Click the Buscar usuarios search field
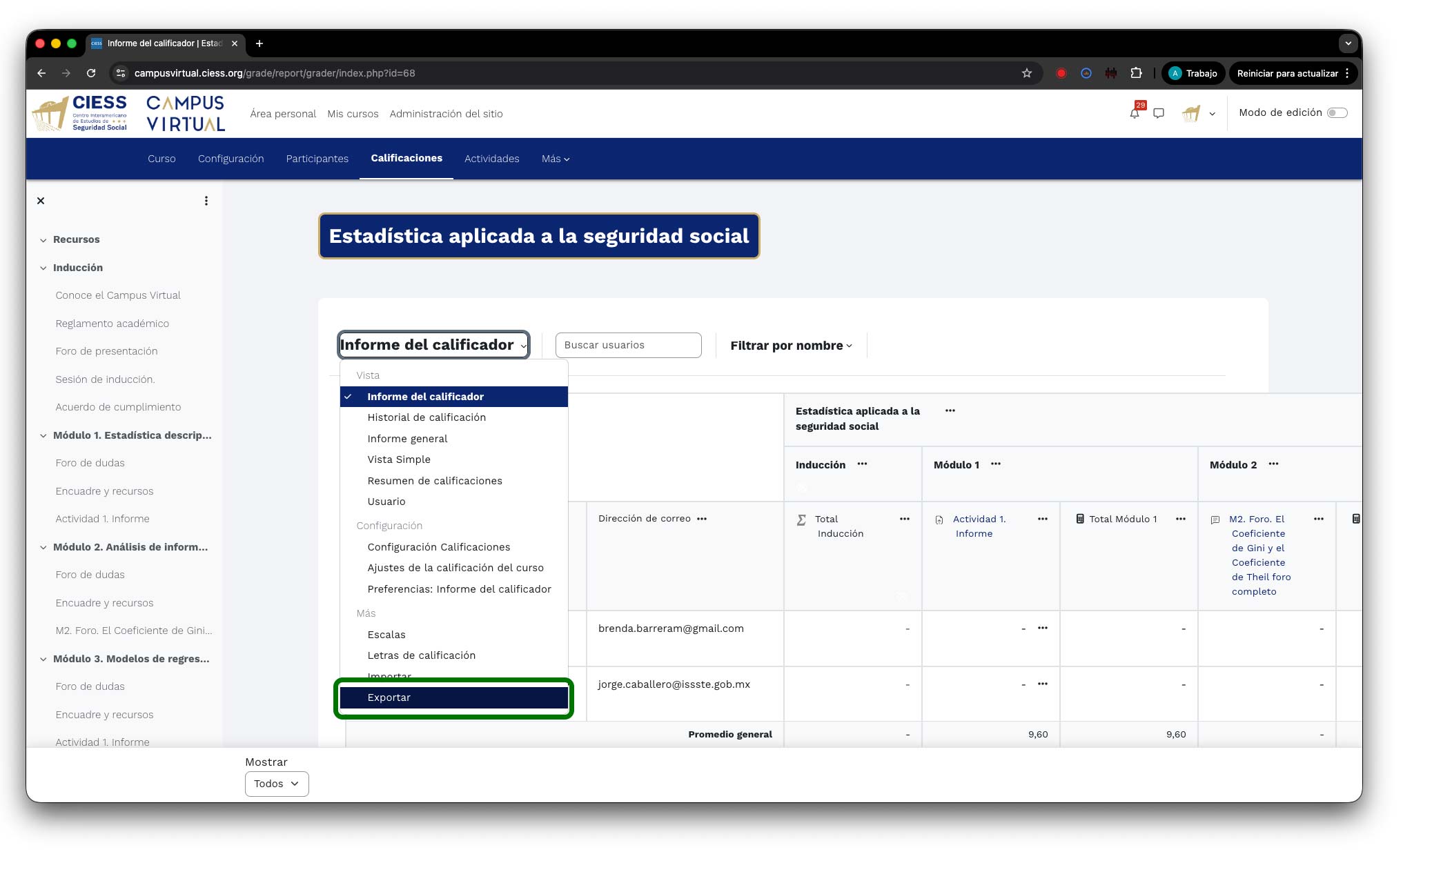 (627, 345)
